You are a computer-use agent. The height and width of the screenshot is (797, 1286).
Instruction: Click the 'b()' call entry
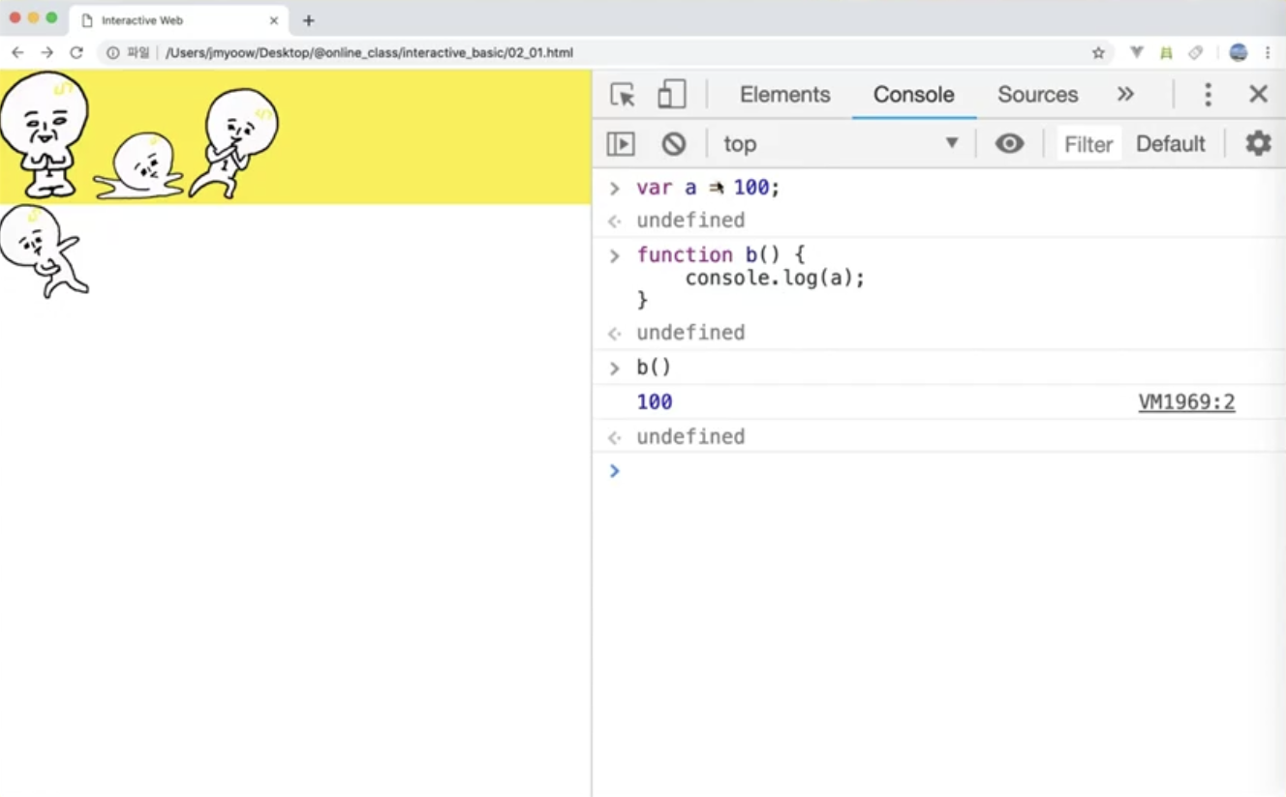pyautogui.click(x=654, y=368)
